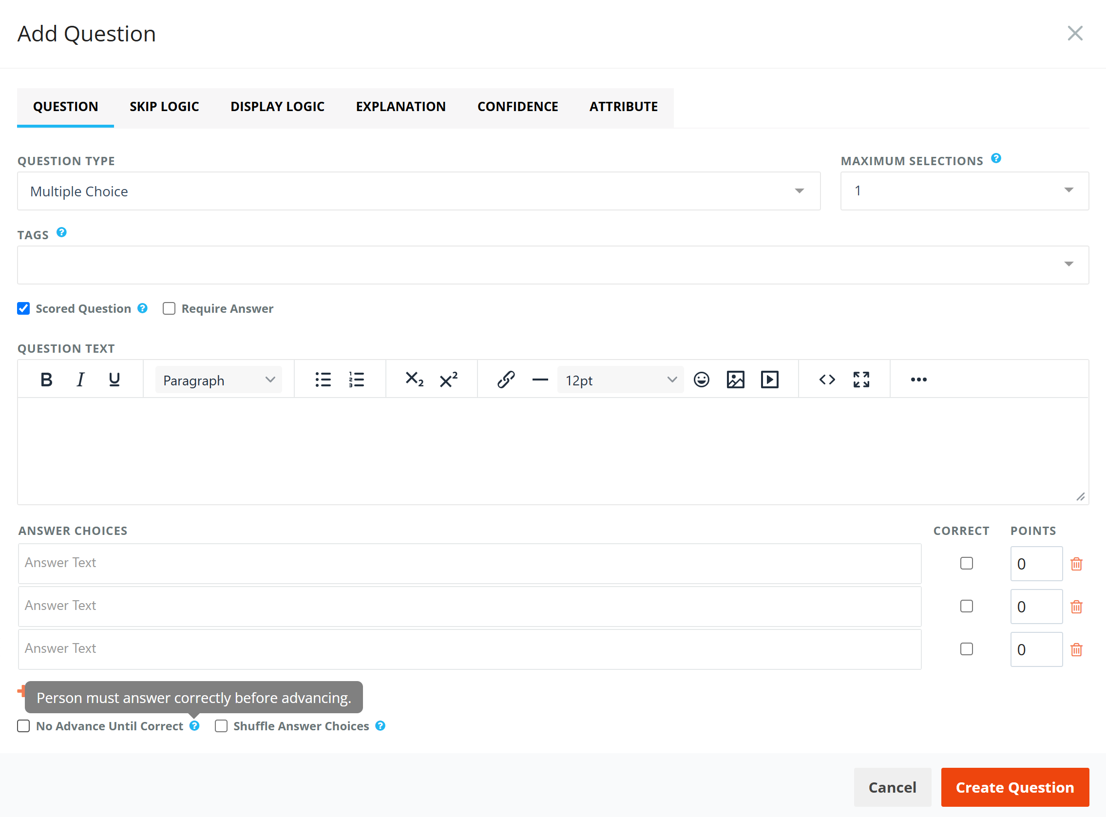
Task: Enable the Require Answer checkbox
Action: 169,308
